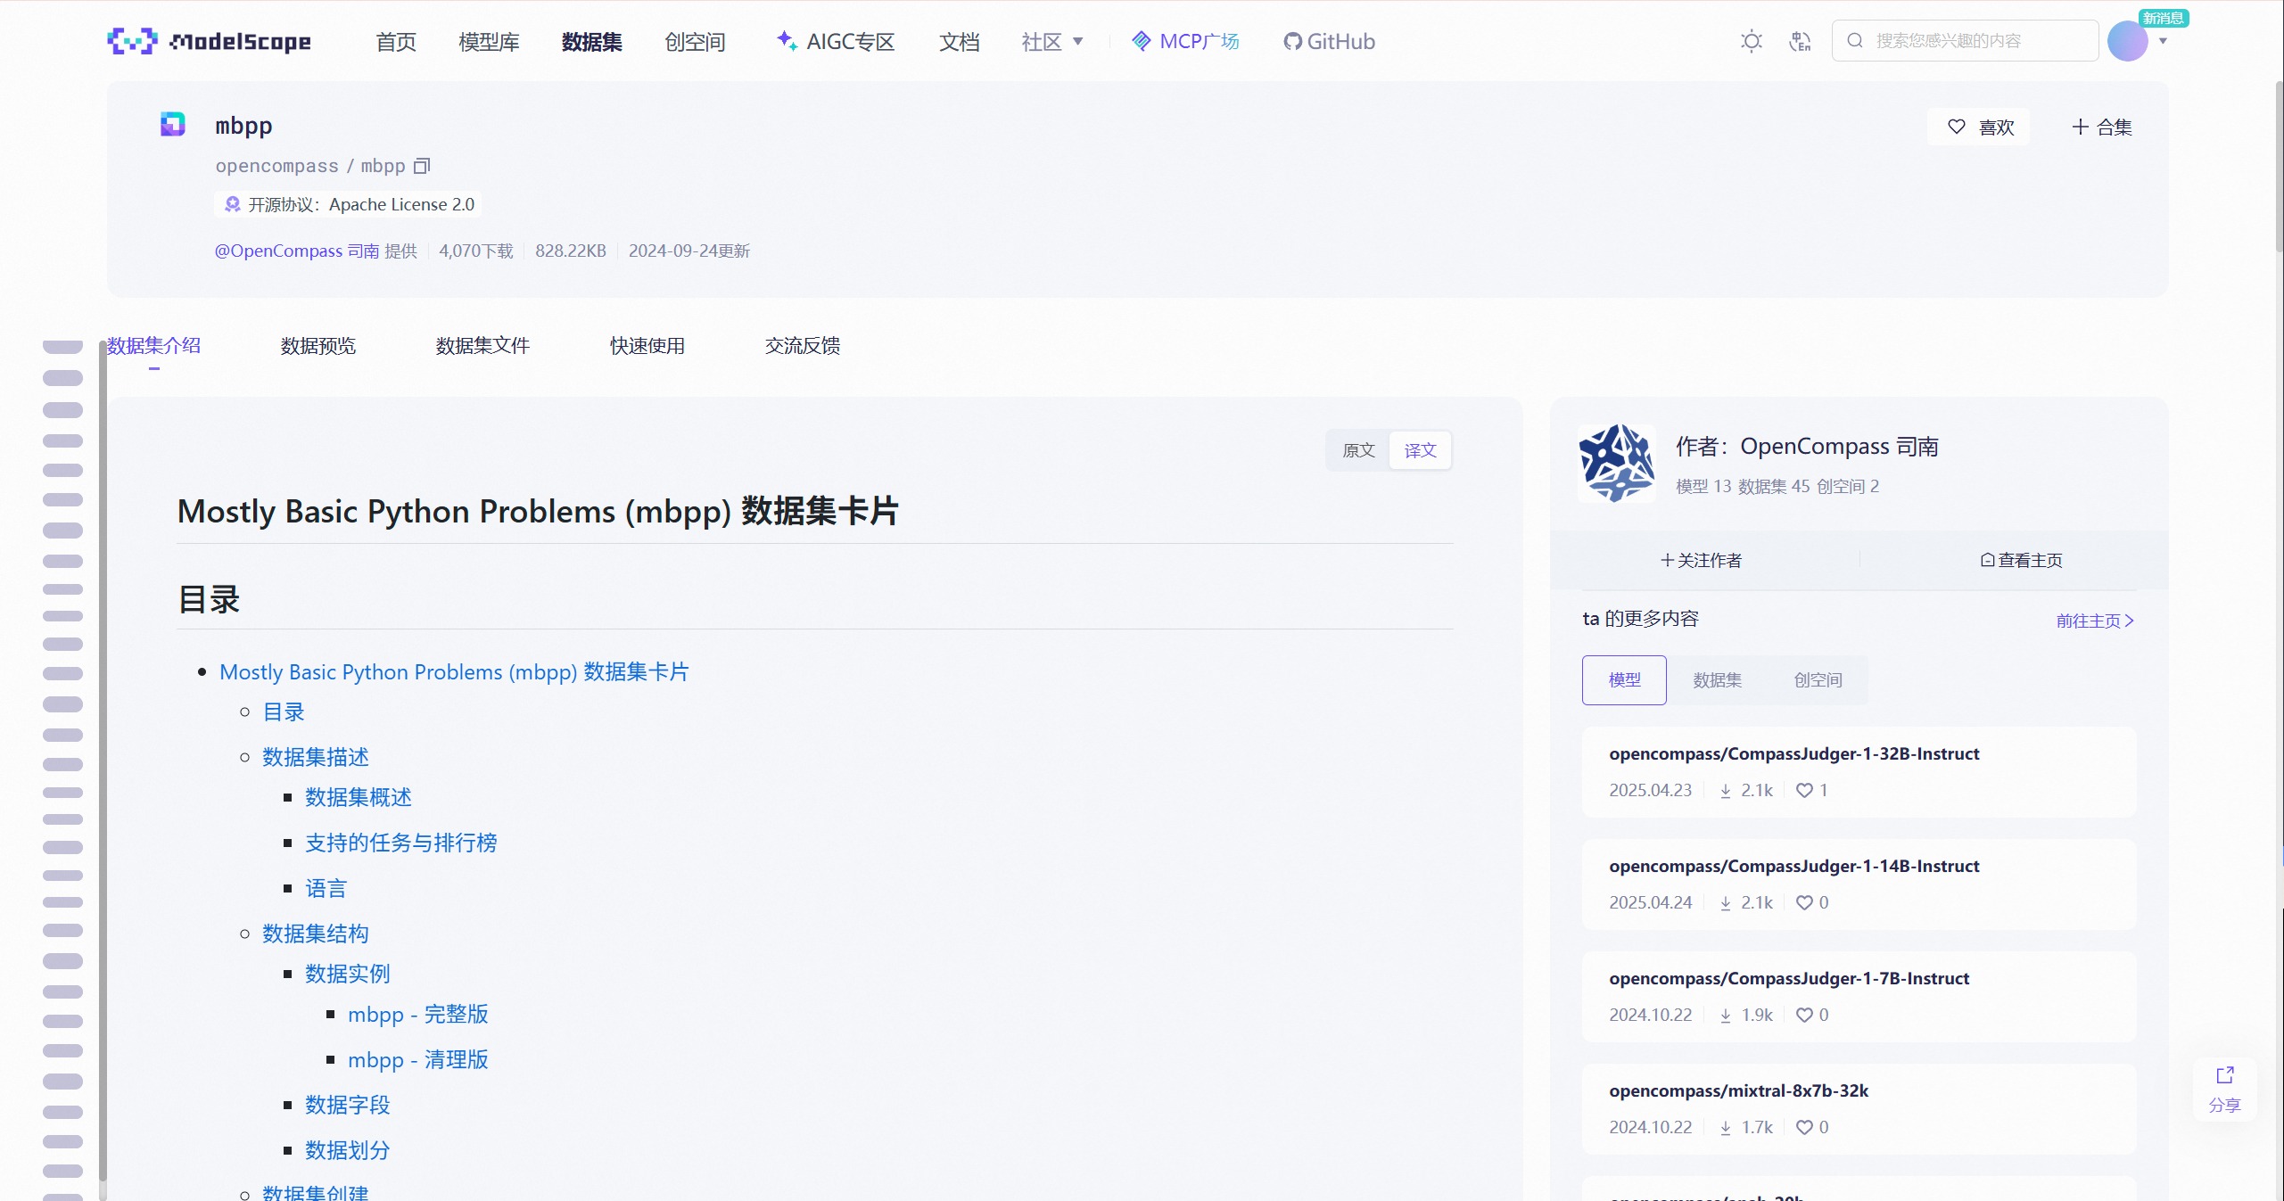The width and height of the screenshot is (2284, 1201).
Task: Click heart icon on mixtral-8x7b-32k card
Action: [x=1804, y=1128]
